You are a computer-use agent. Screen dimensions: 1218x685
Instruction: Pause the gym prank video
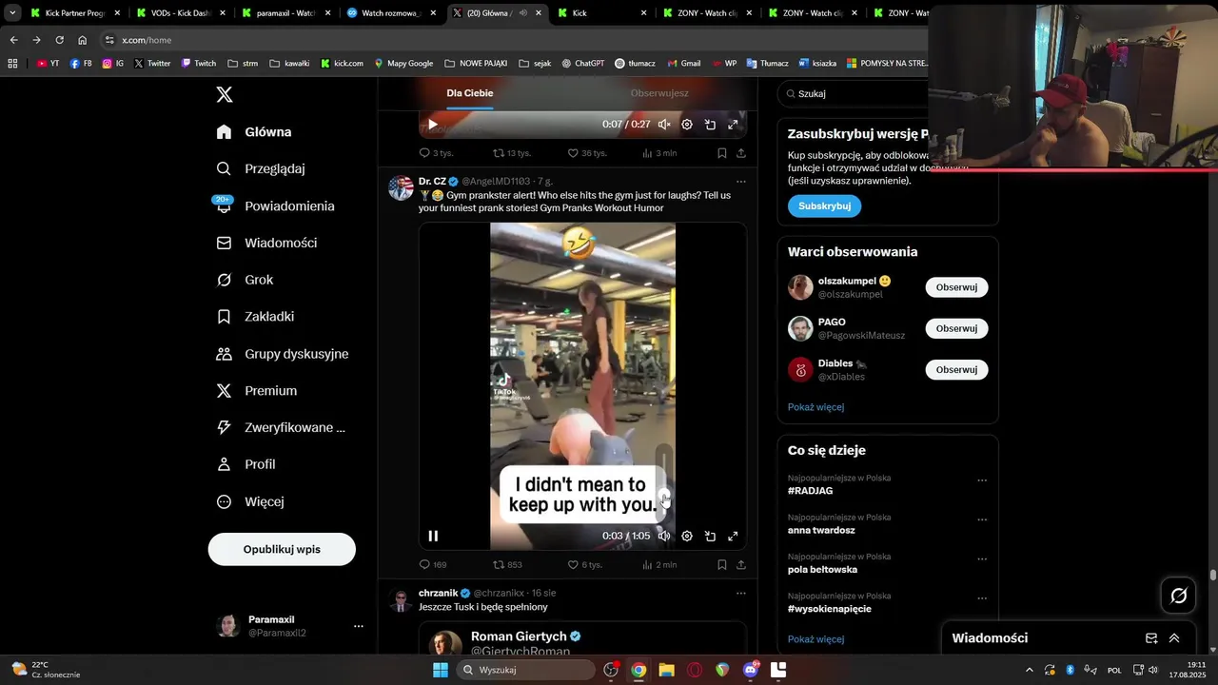(433, 536)
